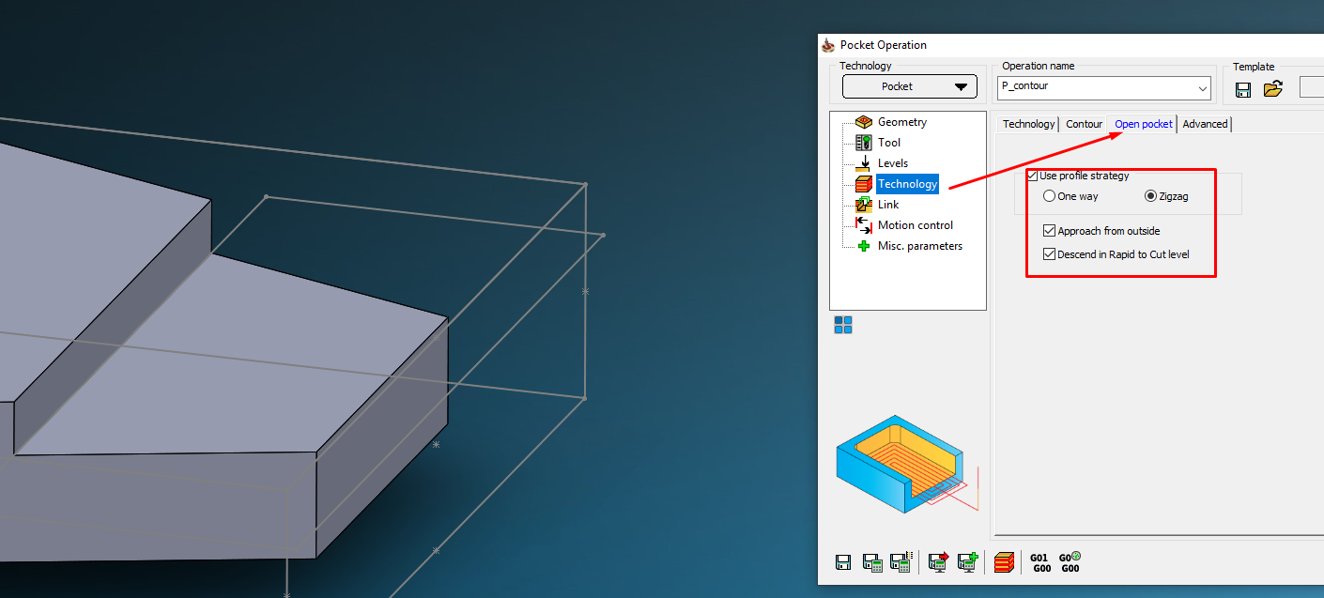The image size is (1324, 598).
Task: Click the G01 G00 GCode icon
Action: pos(1040,562)
